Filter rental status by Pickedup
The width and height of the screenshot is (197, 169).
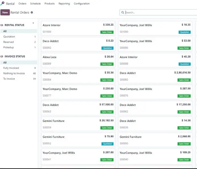pos(19,47)
